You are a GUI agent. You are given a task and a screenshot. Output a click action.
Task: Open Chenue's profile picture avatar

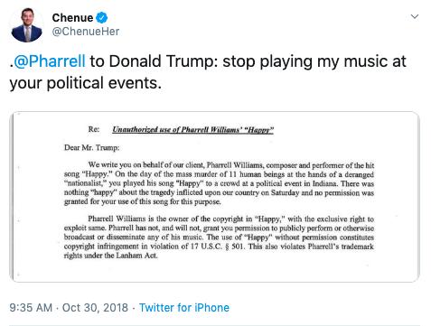[x=26, y=25]
